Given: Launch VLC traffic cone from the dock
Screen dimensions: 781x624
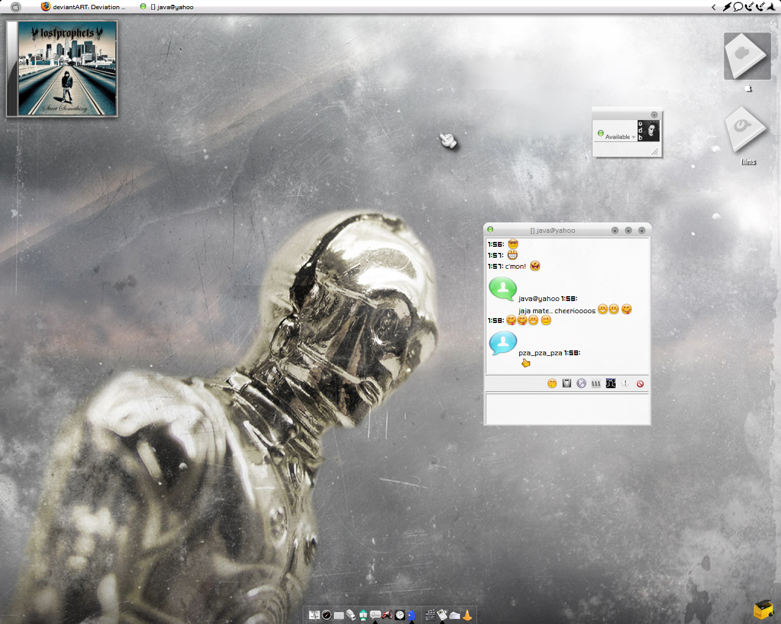Looking at the screenshot, I should [x=467, y=615].
